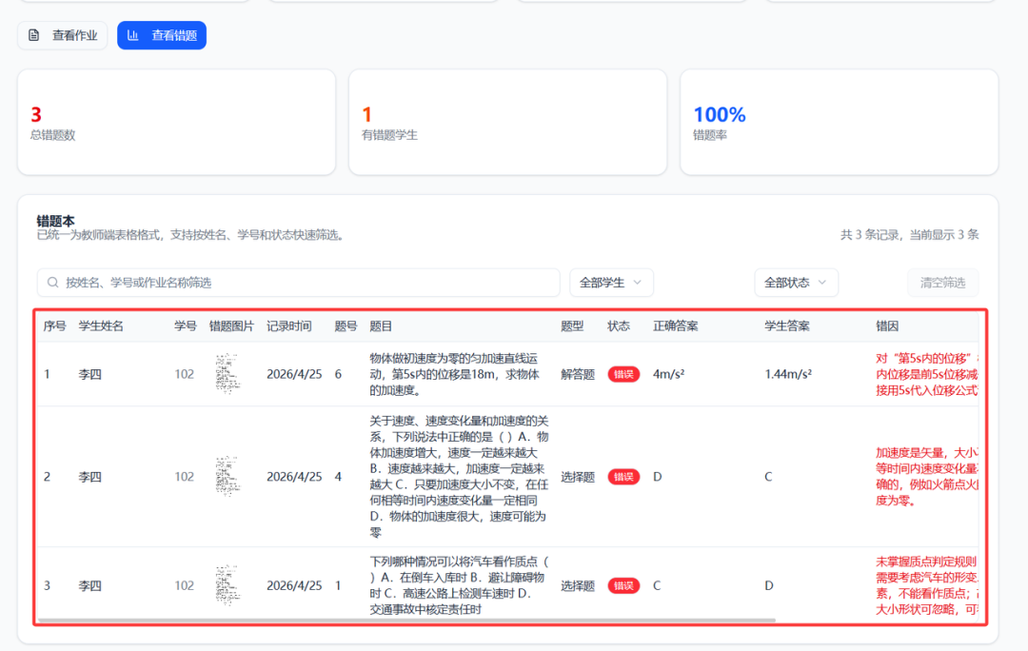This screenshot has height=651, width=1028.
Task: Click the chevron on the 全部状态 filter
Action: (823, 282)
